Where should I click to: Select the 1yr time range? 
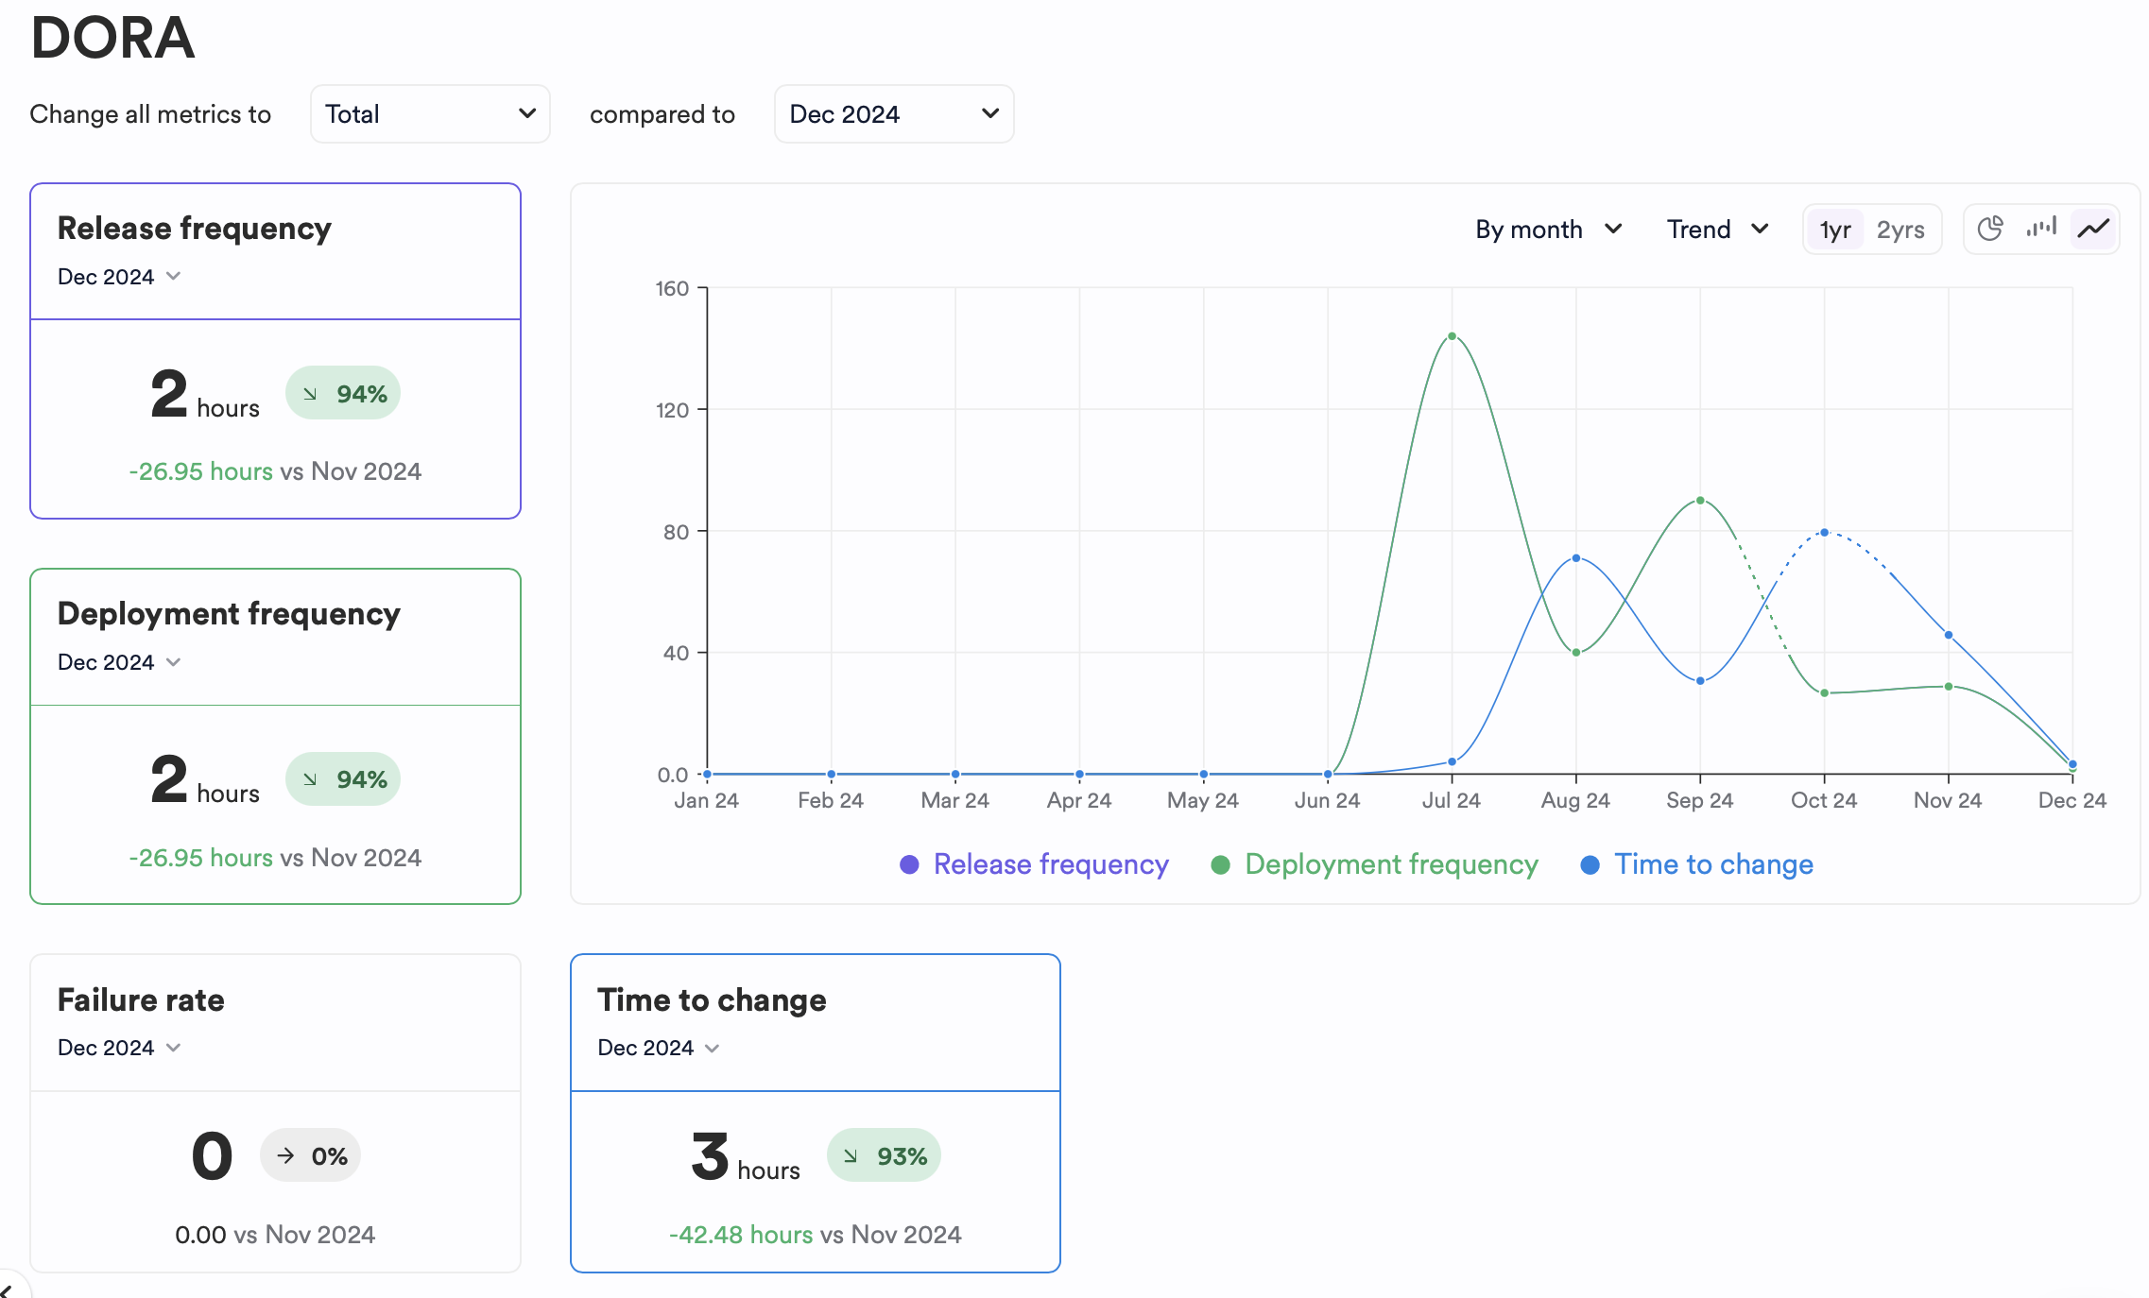[1835, 230]
